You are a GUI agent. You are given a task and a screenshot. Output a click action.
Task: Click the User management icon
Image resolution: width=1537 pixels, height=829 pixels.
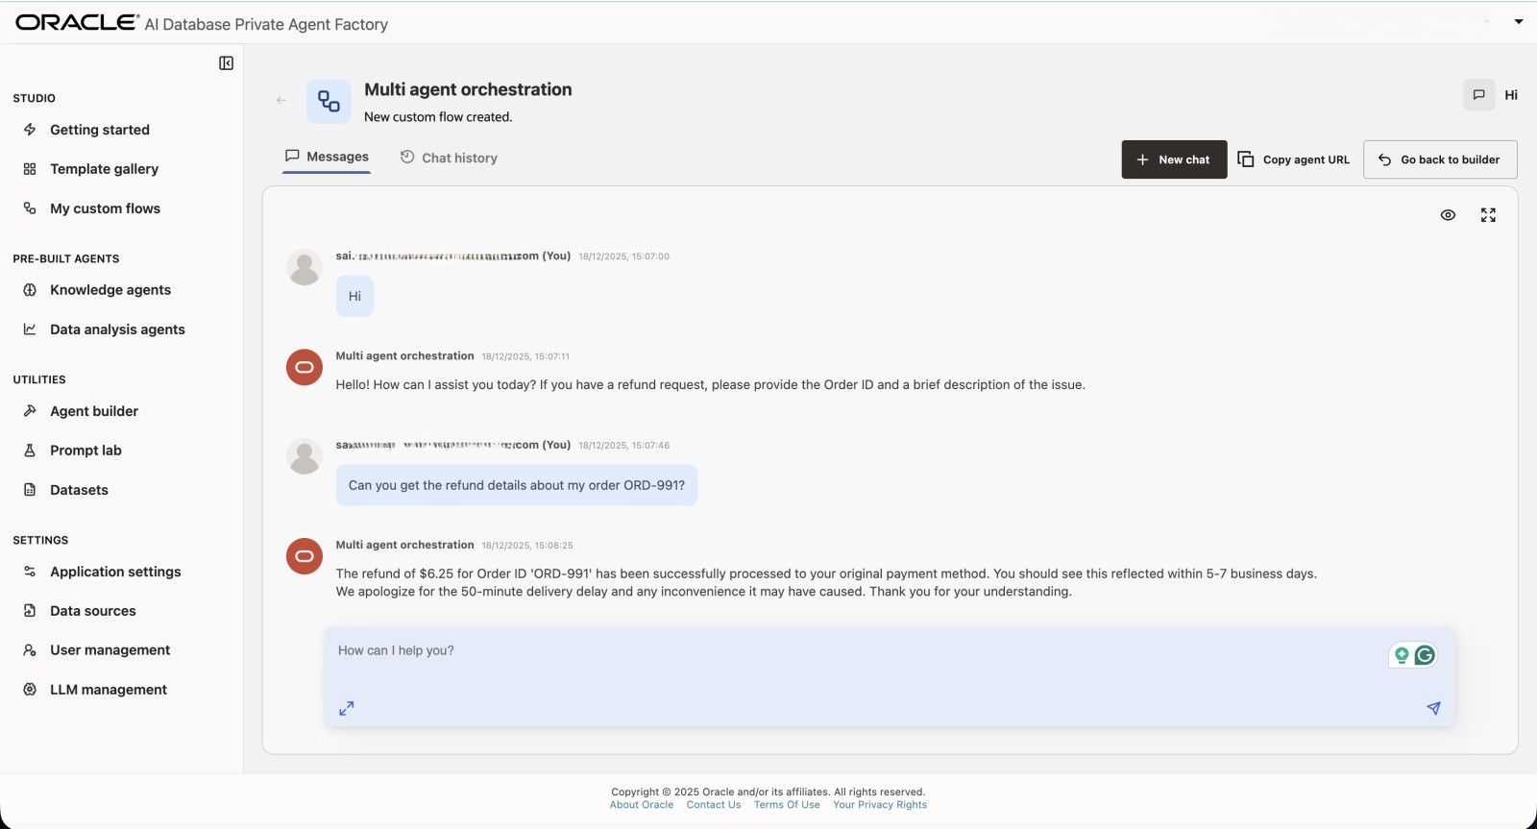click(30, 650)
